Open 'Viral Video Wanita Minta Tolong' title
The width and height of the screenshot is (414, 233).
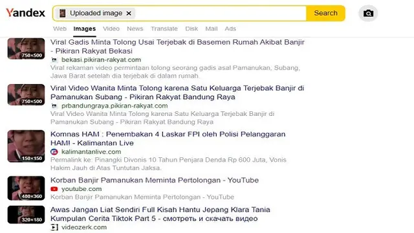pyautogui.click(x=177, y=93)
